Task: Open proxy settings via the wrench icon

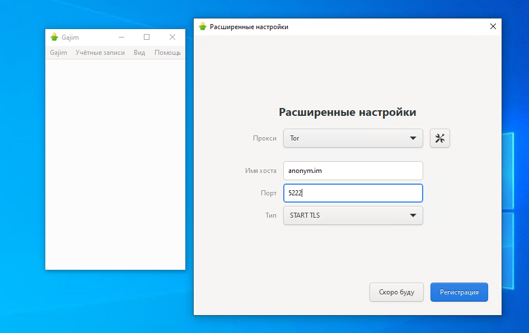Action: tap(439, 138)
